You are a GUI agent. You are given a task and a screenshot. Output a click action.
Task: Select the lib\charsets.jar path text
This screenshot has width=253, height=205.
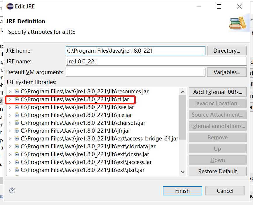coord(83,123)
